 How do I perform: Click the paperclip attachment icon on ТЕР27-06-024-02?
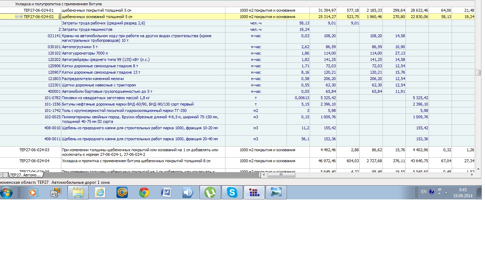60,17
